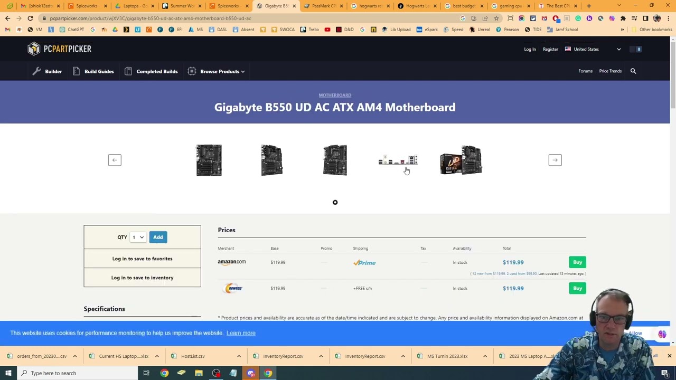
Task: Click the Log In link
Action: [x=530, y=49]
